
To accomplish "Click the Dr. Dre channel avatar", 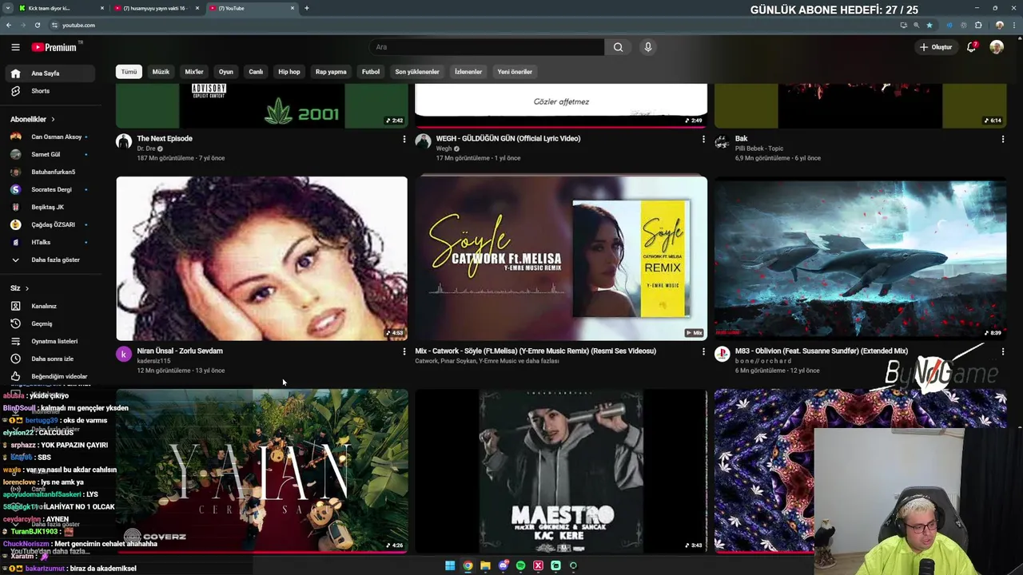I will click(x=124, y=142).
